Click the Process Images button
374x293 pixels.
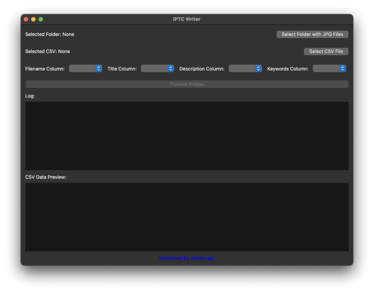[x=187, y=84]
